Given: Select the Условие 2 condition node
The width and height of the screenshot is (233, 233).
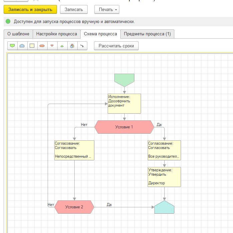Looking at the screenshot, I should tap(74, 207).
